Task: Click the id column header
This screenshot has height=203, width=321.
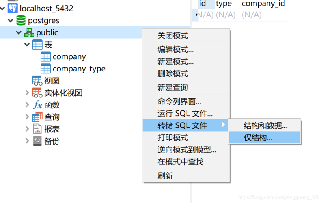Action: (206, 4)
